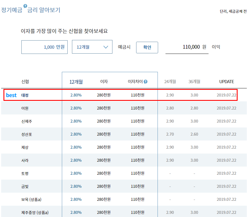The height and width of the screenshot is (217, 248).
Task: Click the help icon next to 정기예금 title
Action: click(25, 6)
